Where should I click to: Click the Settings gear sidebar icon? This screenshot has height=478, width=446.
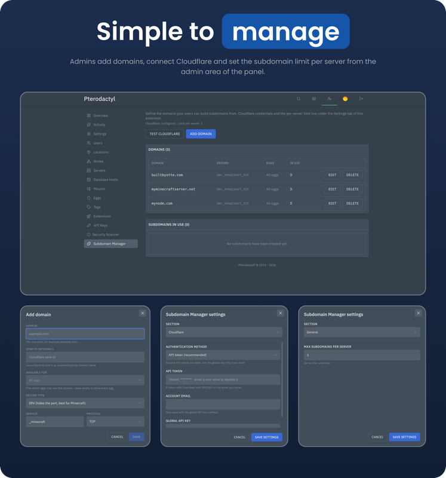pos(88,134)
